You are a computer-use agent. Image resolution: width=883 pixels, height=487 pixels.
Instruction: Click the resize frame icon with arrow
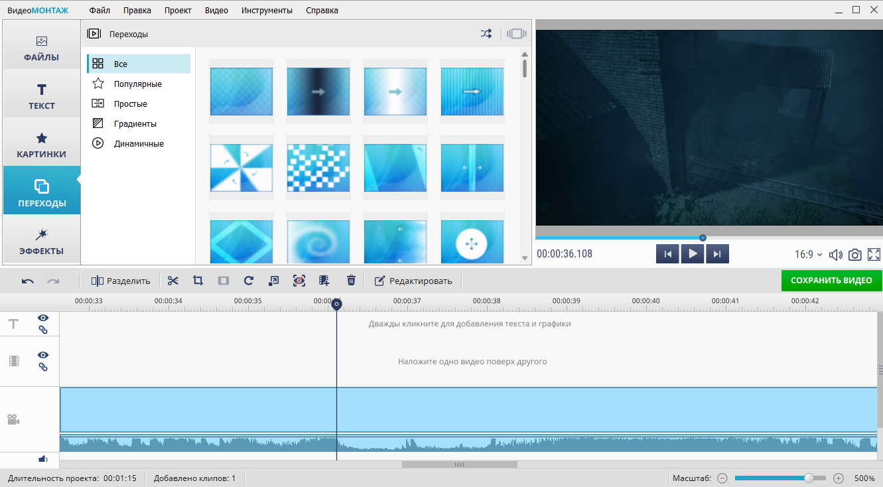click(273, 281)
